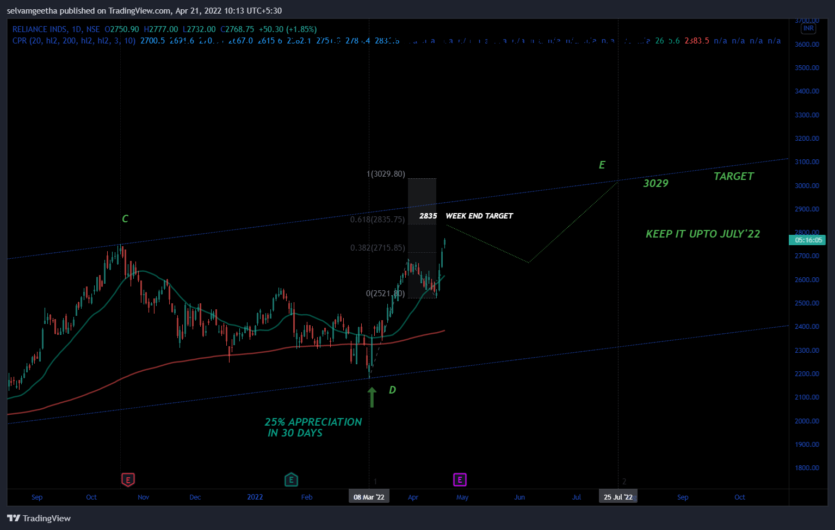Click the 1800.00 price axis label

click(x=807, y=468)
